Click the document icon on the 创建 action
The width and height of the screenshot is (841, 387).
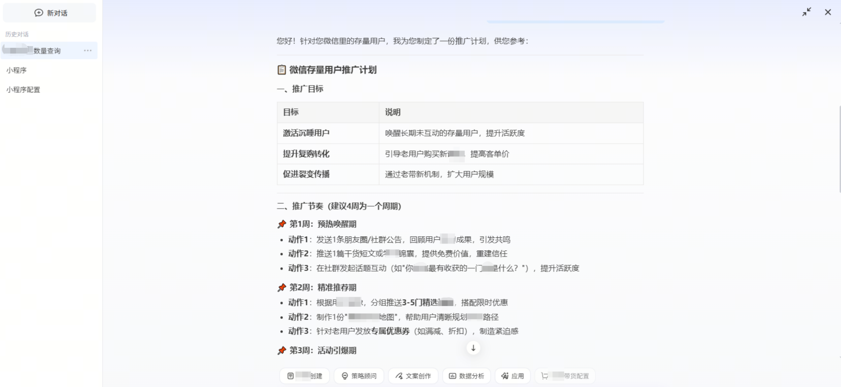290,376
